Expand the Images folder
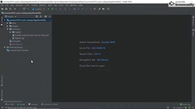Viewport: 195px width, 109px height. [x=7, y=26]
